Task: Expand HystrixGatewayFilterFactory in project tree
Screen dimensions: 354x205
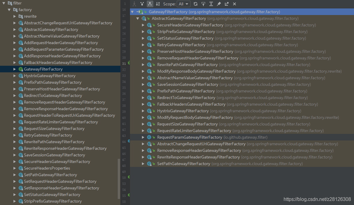Action: (x=15, y=76)
